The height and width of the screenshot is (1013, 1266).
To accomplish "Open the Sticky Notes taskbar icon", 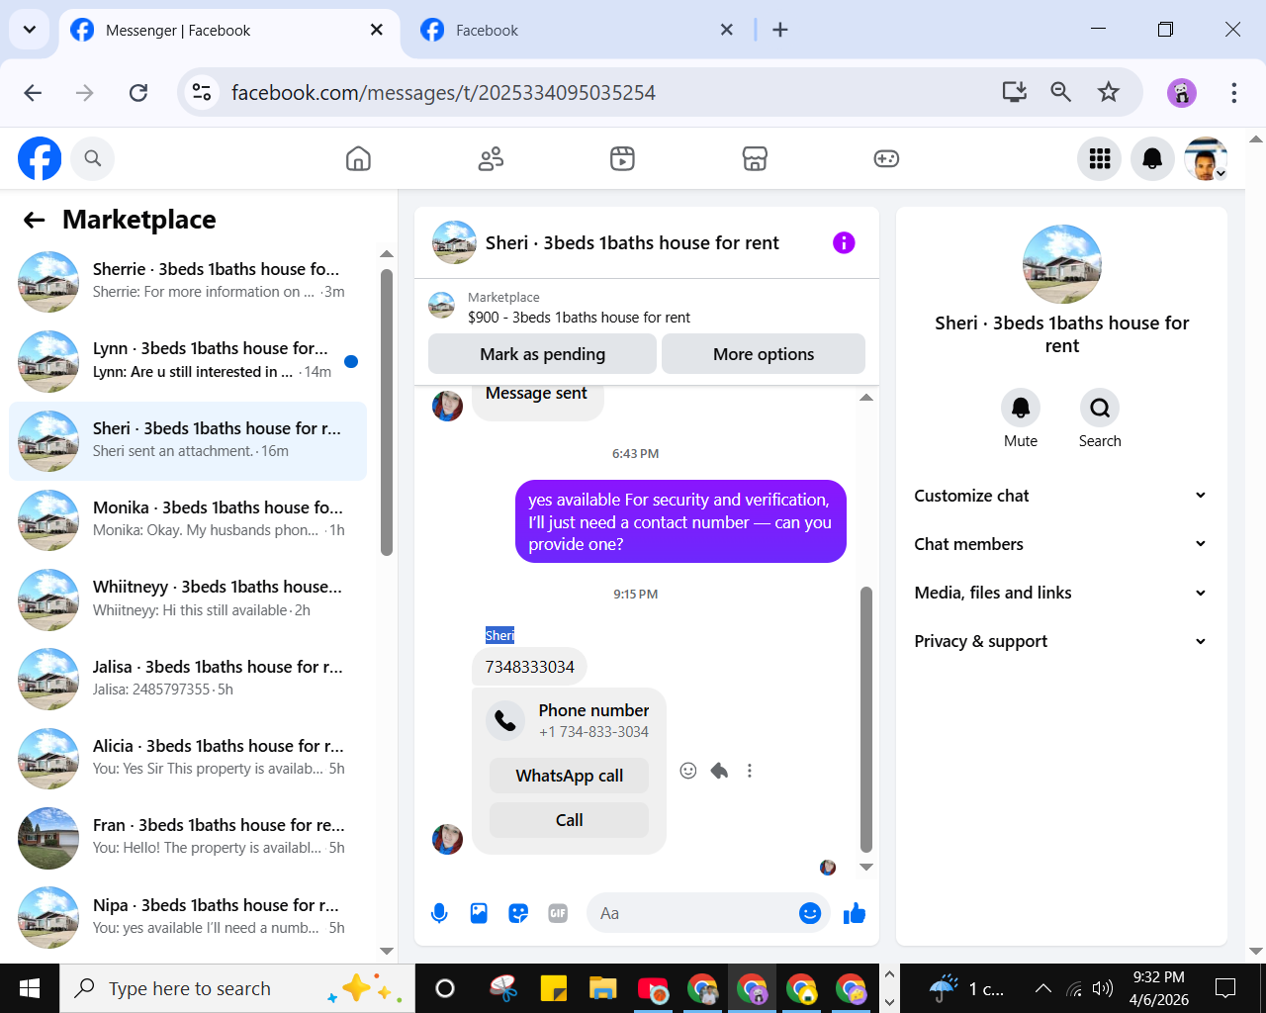I will click(x=553, y=988).
